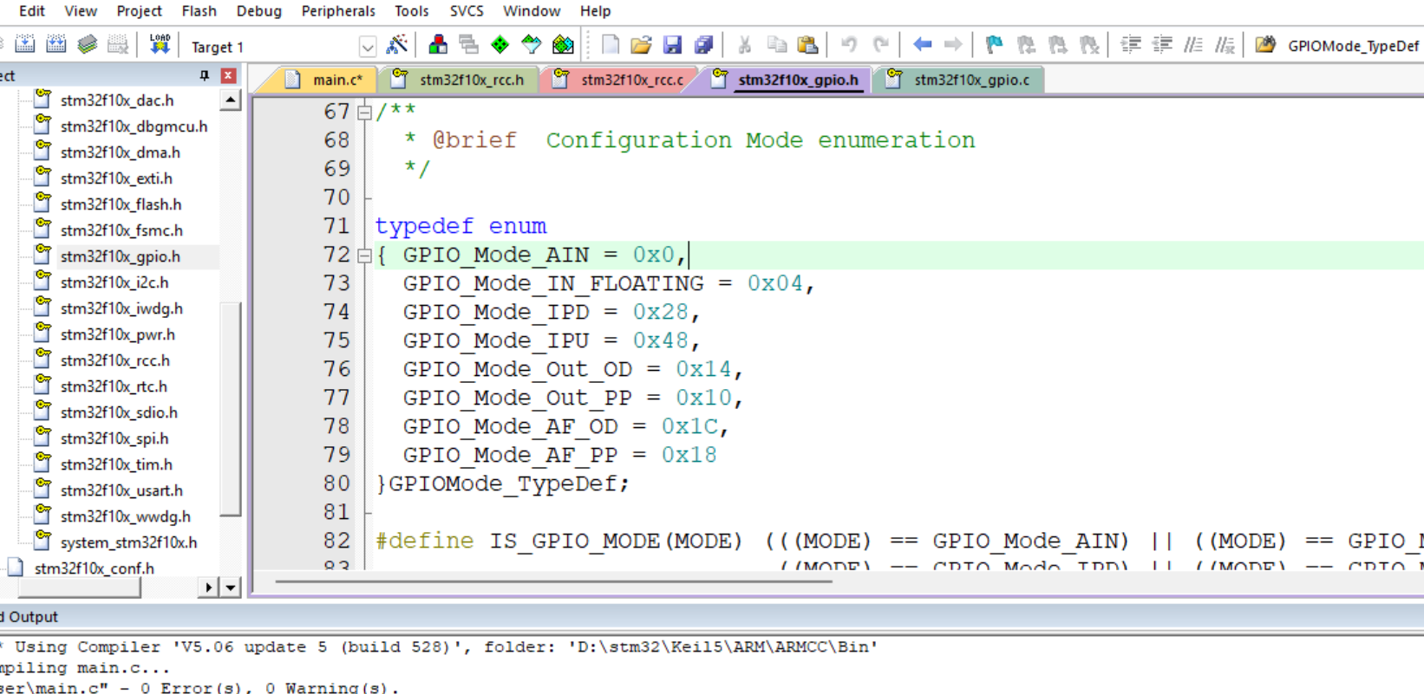The image size is (1424, 694).
Task: Click the GPIOMode_TypeDef find text field
Action: click(x=1353, y=46)
